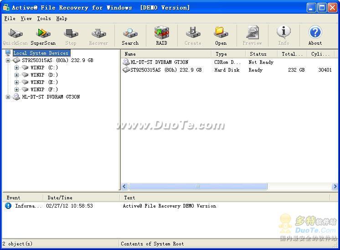Click the '02/27/12 10:58:53' log timestamp

coord(69,206)
